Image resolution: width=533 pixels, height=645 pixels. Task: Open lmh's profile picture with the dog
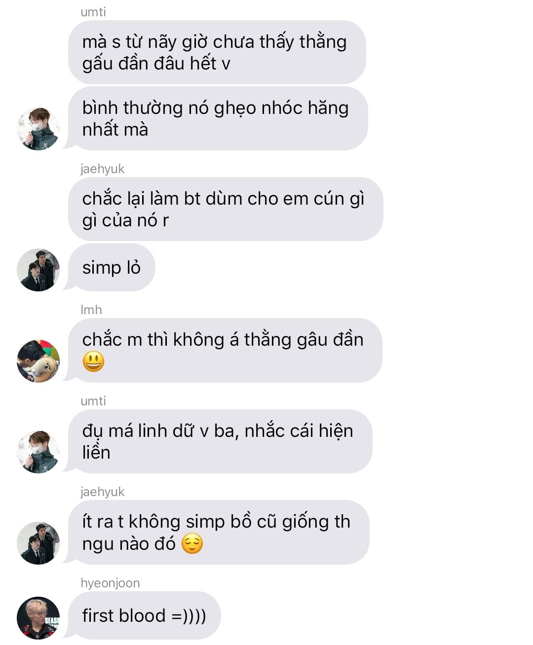point(38,361)
